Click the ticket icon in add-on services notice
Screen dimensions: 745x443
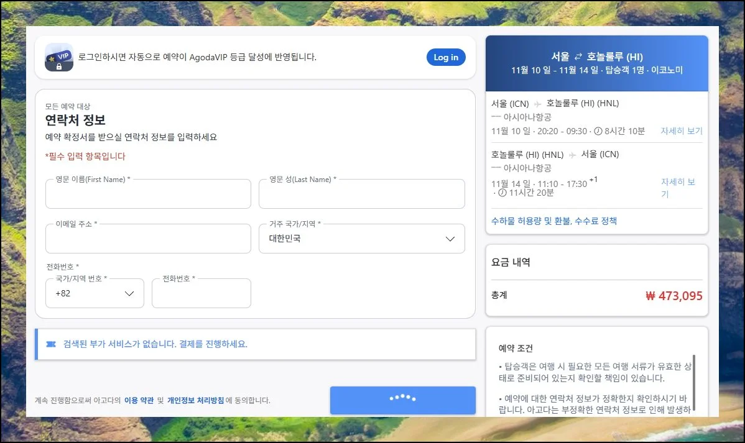coord(51,344)
